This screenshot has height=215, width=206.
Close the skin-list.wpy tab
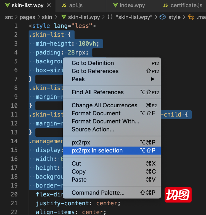pos(49,6)
